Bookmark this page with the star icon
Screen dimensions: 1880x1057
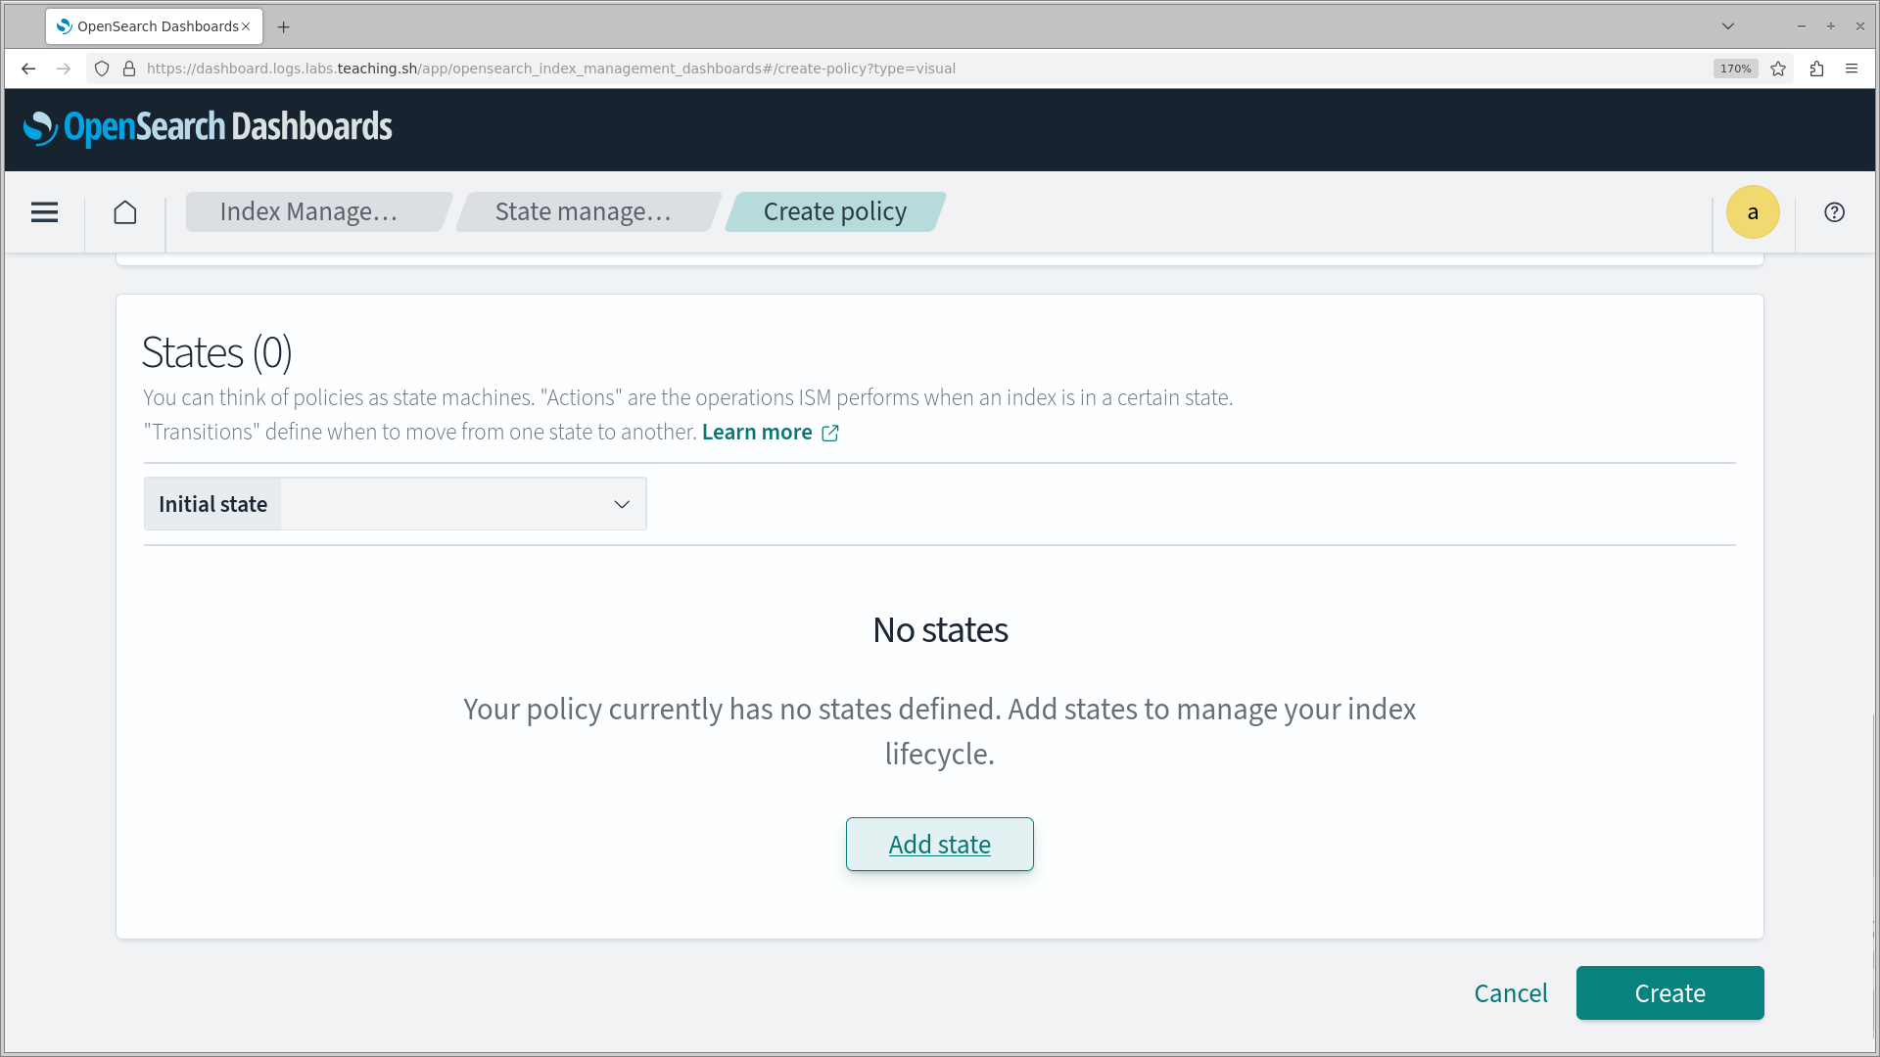(x=1778, y=69)
